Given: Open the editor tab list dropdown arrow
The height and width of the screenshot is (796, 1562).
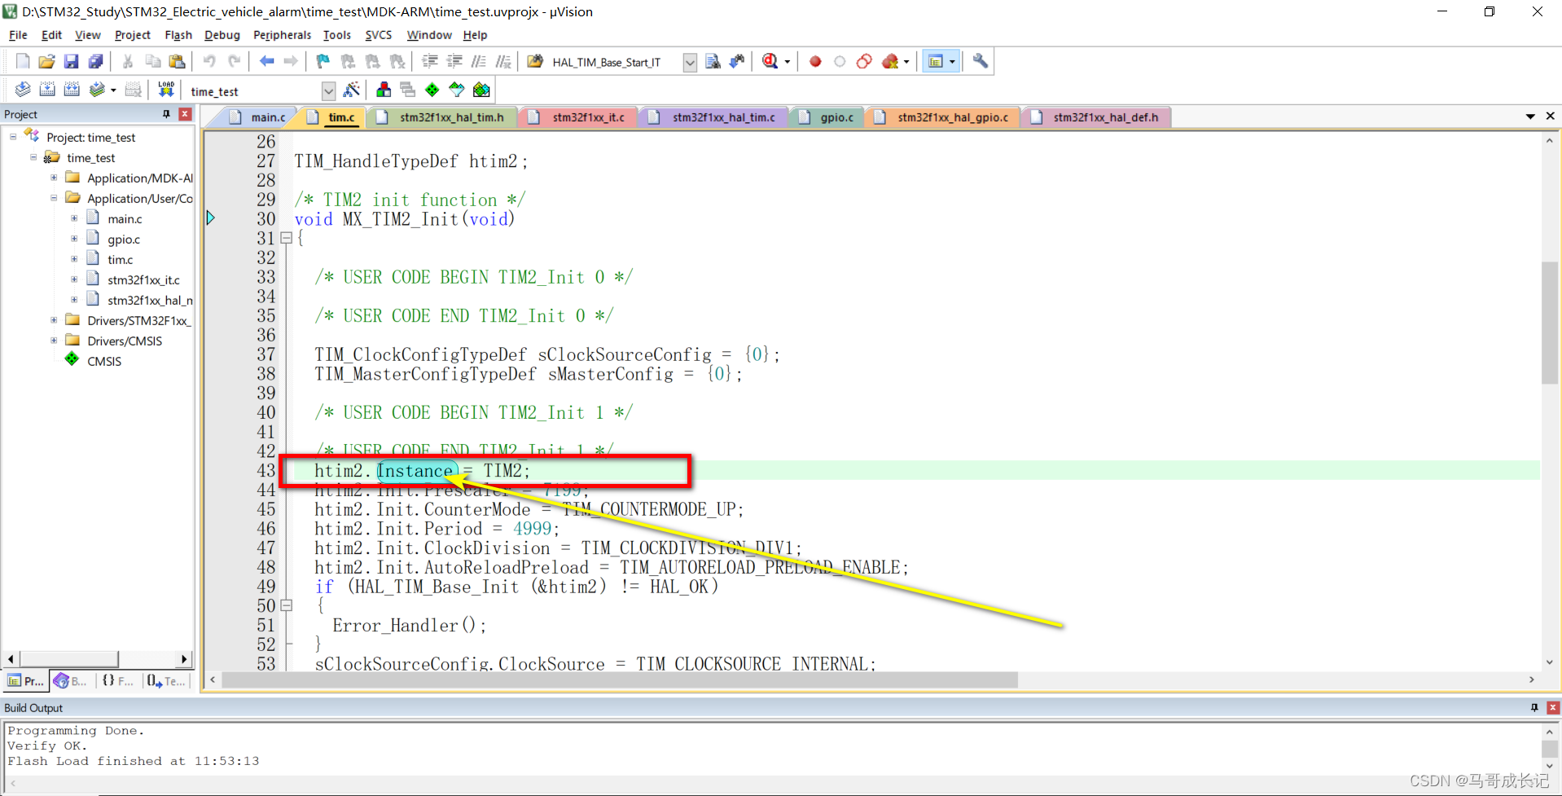Looking at the screenshot, I should 1530,117.
